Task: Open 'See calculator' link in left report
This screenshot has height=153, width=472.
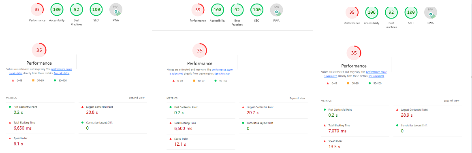Action: pyautogui.click(x=62, y=73)
